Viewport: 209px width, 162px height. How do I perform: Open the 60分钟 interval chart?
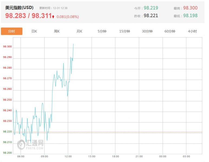[x=170, y=31]
